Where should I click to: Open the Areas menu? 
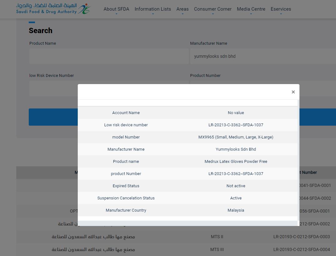182,9
